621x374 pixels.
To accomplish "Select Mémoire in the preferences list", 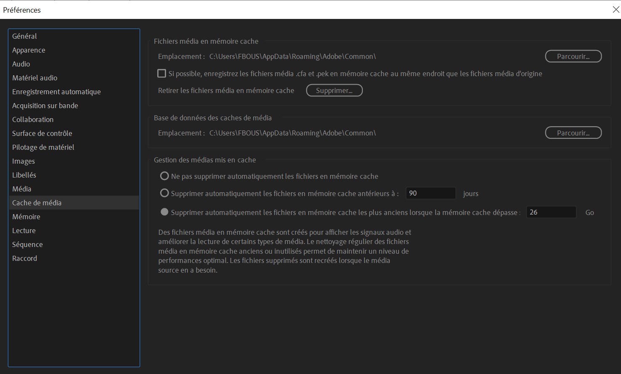I will [26, 217].
